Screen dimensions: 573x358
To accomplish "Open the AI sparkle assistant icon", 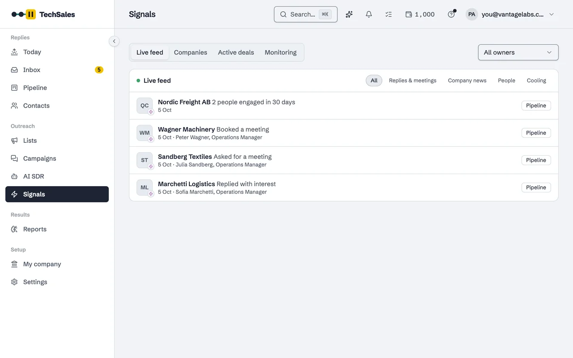I will click(x=349, y=14).
